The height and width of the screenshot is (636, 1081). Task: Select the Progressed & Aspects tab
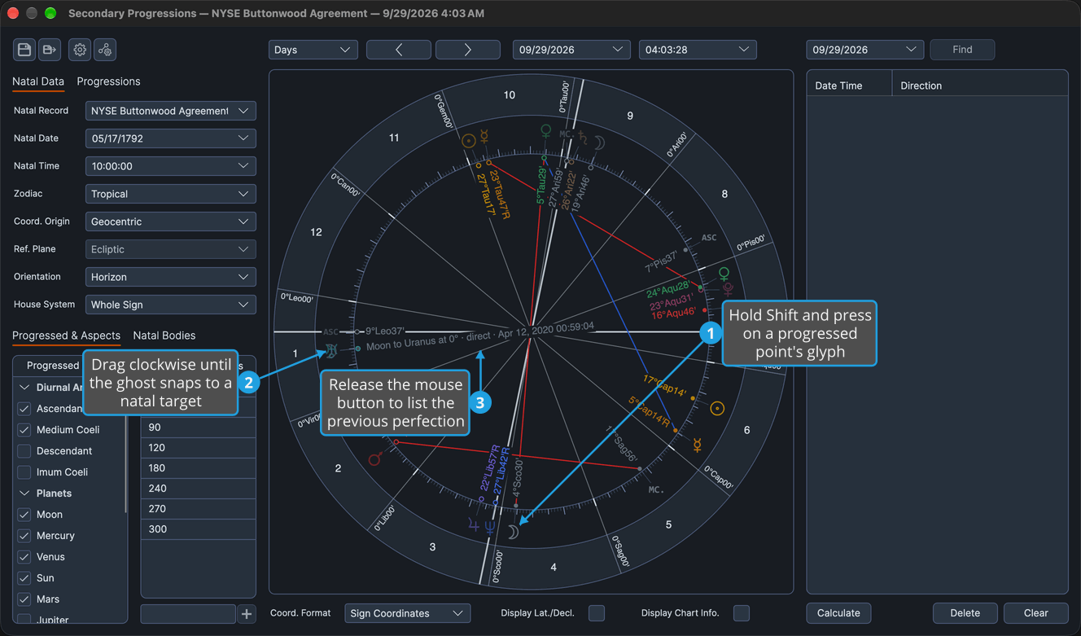point(67,336)
